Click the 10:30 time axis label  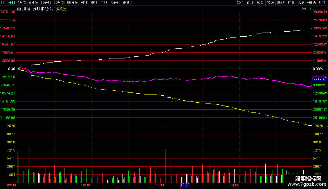click(x=85, y=185)
